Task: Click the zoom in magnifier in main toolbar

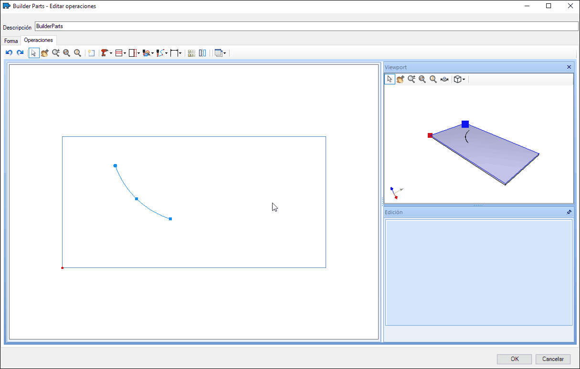Action: click(x=56, y=53)
